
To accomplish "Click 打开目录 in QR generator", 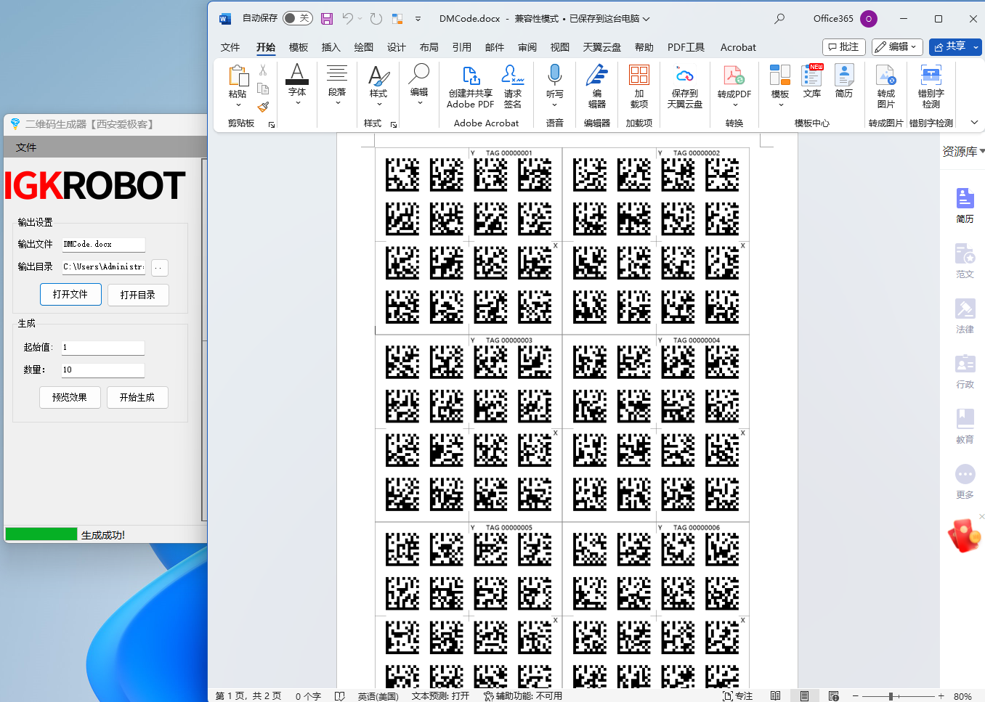I will tap(138, 295).
